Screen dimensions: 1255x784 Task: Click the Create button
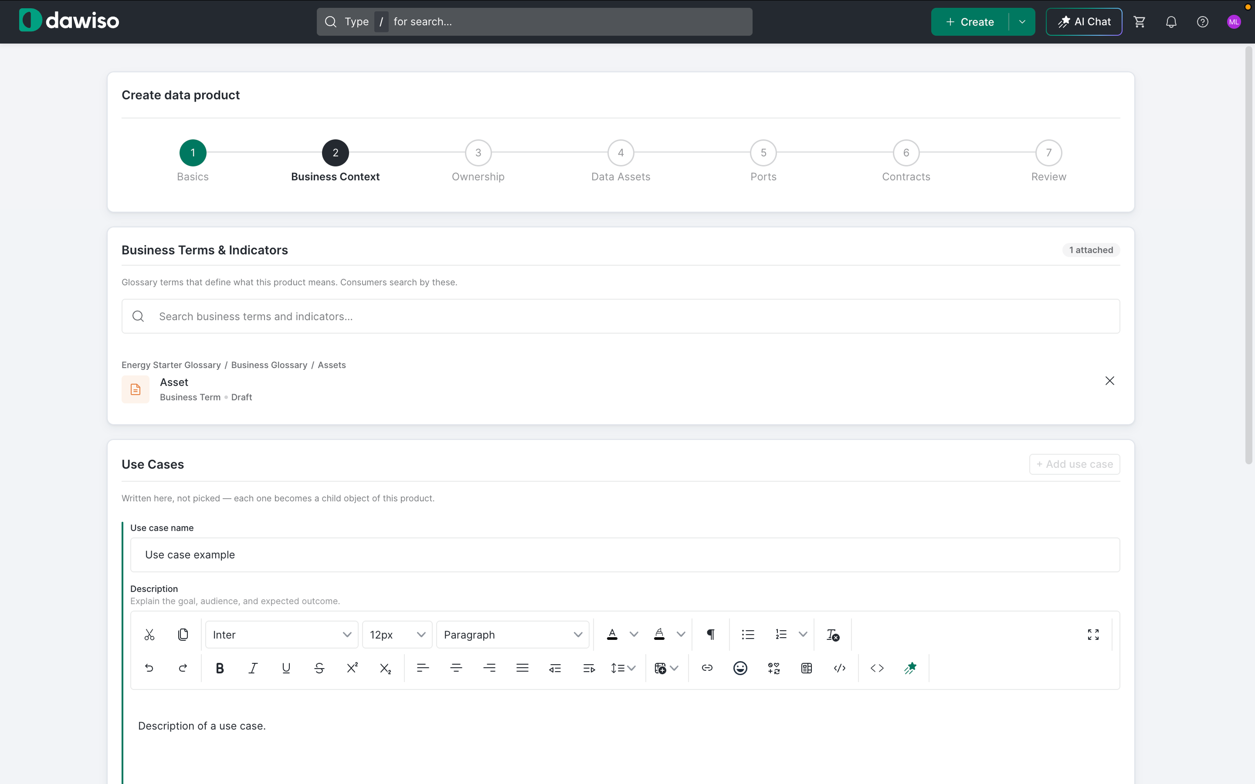click(x=970, y=22)
